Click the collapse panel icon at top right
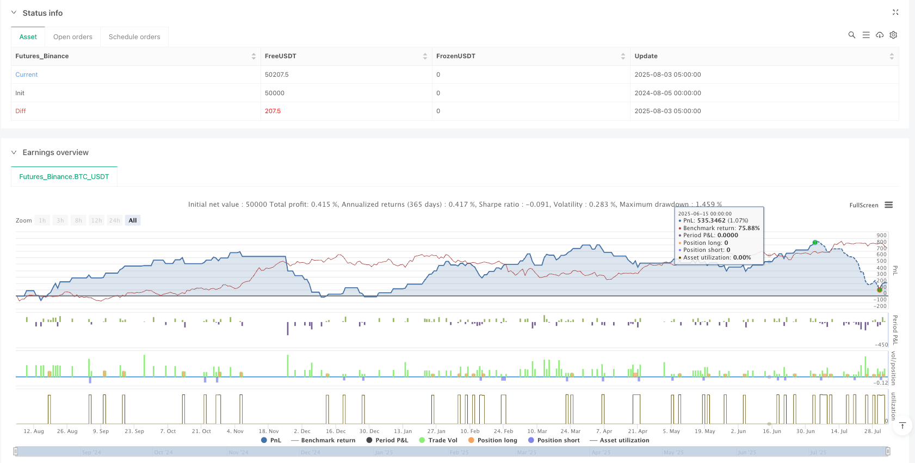 tap(895, 12)
